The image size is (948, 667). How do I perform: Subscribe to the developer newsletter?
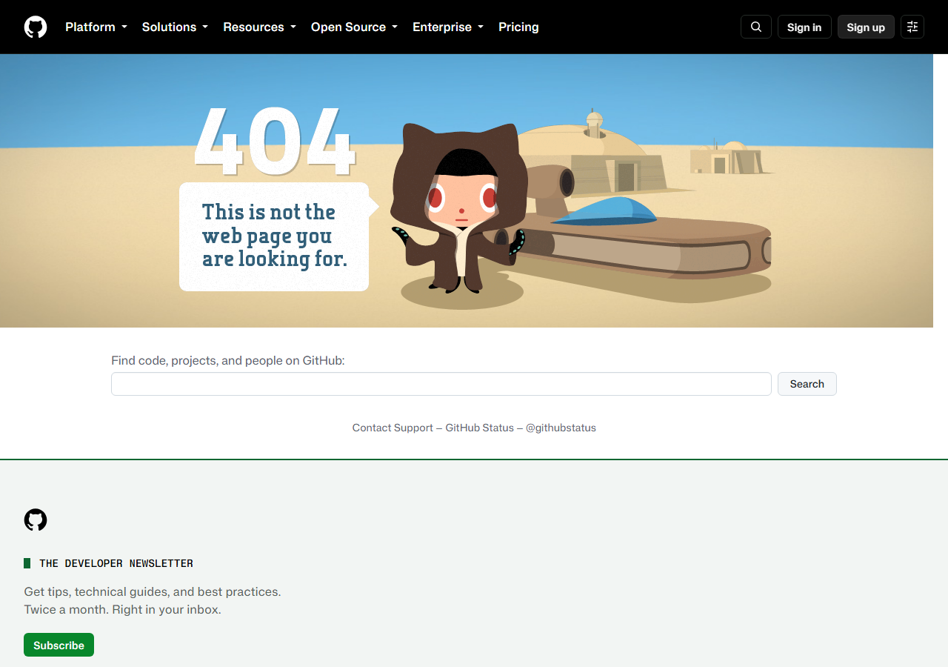click(59, 645)
